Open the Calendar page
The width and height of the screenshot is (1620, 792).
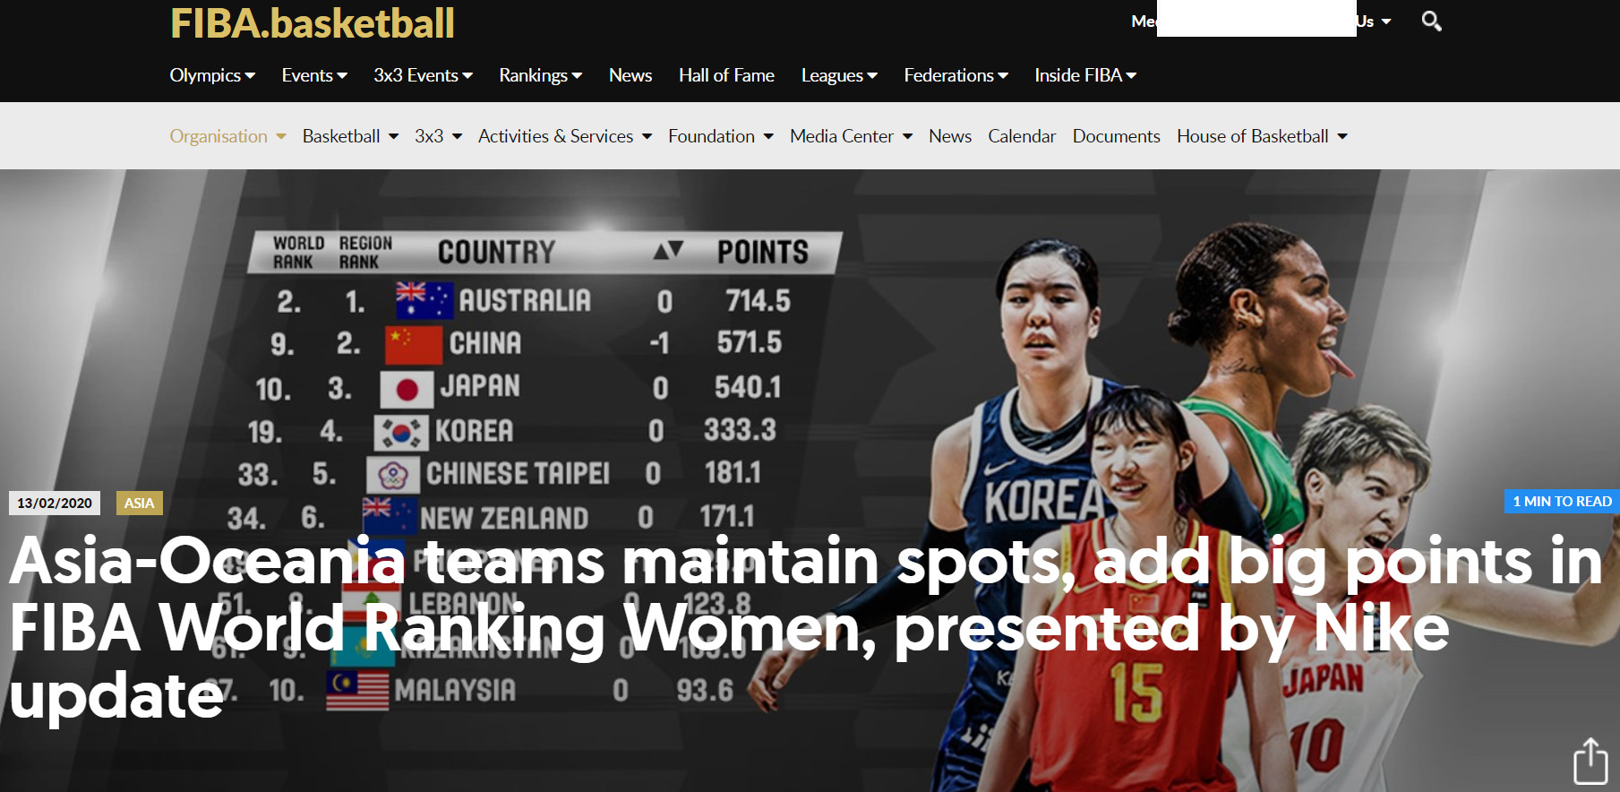[1022, 136]
